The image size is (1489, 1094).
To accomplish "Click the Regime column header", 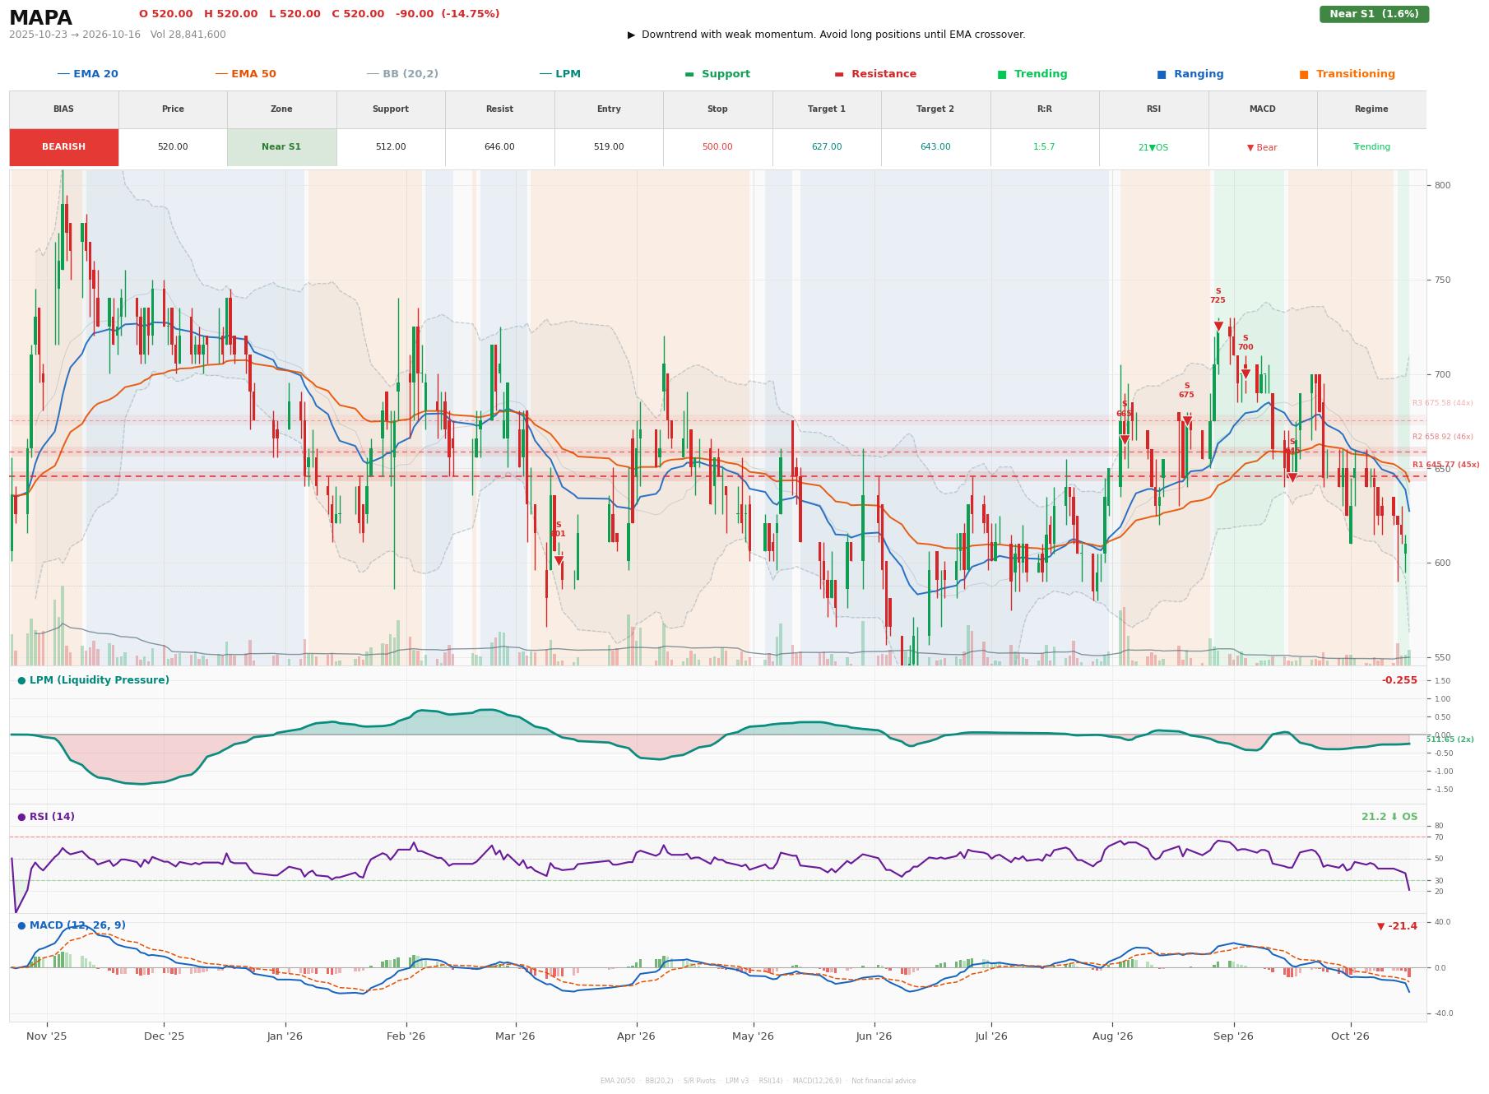I will 1371,109.
